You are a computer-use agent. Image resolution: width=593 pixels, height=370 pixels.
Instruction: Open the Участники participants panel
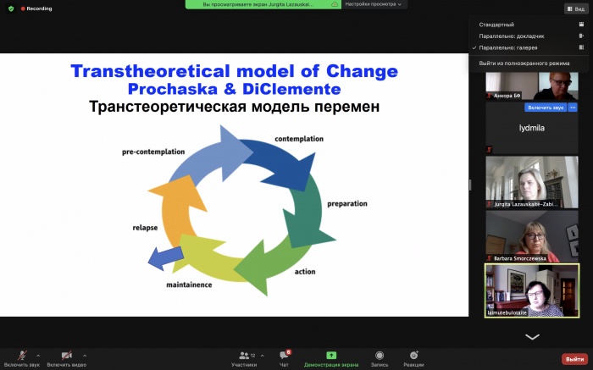(244, 355)
